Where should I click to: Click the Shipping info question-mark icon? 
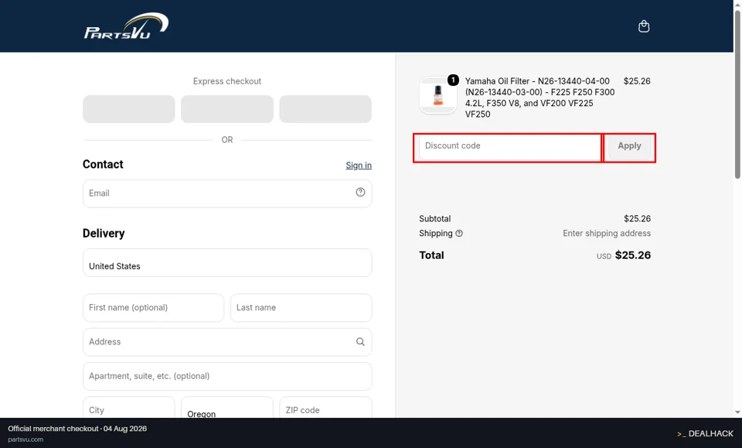click(x=459, y=234)
